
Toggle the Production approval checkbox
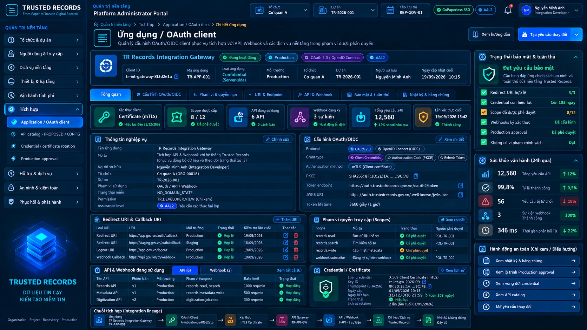(x=484, y=132)
